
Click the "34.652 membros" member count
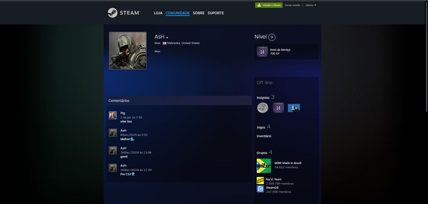click(x=286, y=167)
